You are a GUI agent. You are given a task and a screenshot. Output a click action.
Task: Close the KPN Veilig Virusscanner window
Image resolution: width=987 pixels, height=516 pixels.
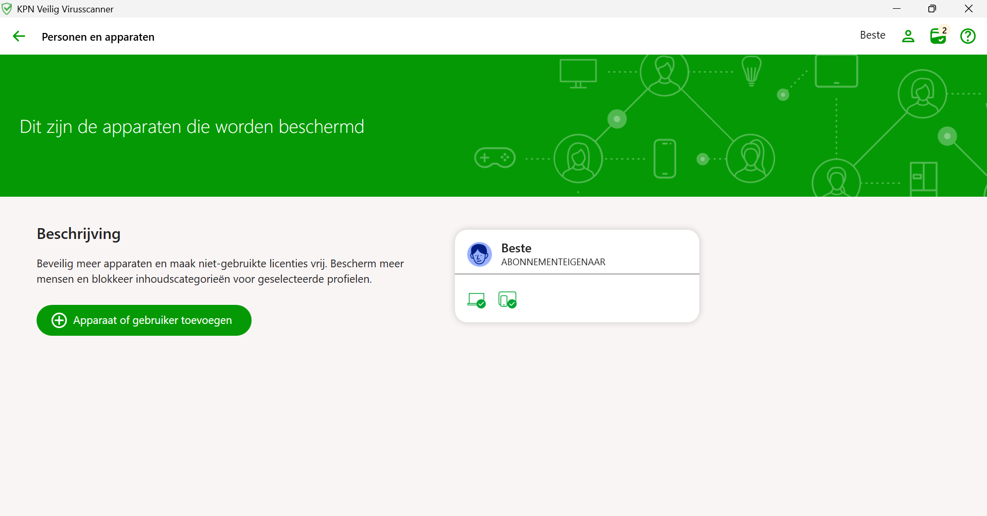click(x=968, y=9)
